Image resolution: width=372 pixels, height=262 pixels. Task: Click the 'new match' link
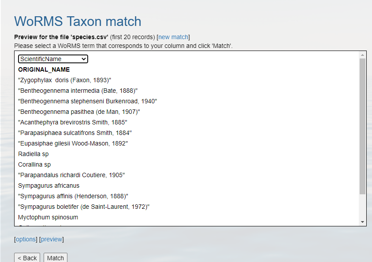coord(173,37)
